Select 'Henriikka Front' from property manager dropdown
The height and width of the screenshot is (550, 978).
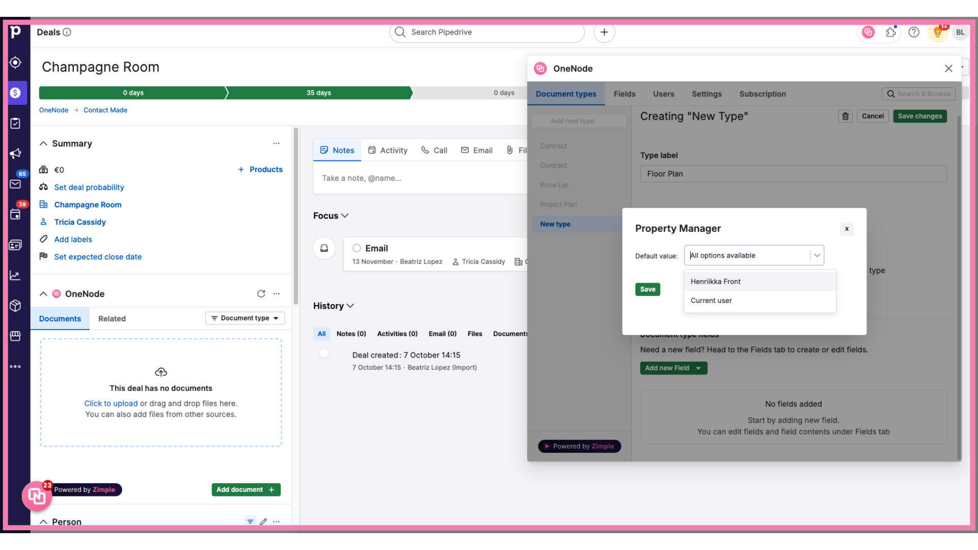tap(715, 281)
